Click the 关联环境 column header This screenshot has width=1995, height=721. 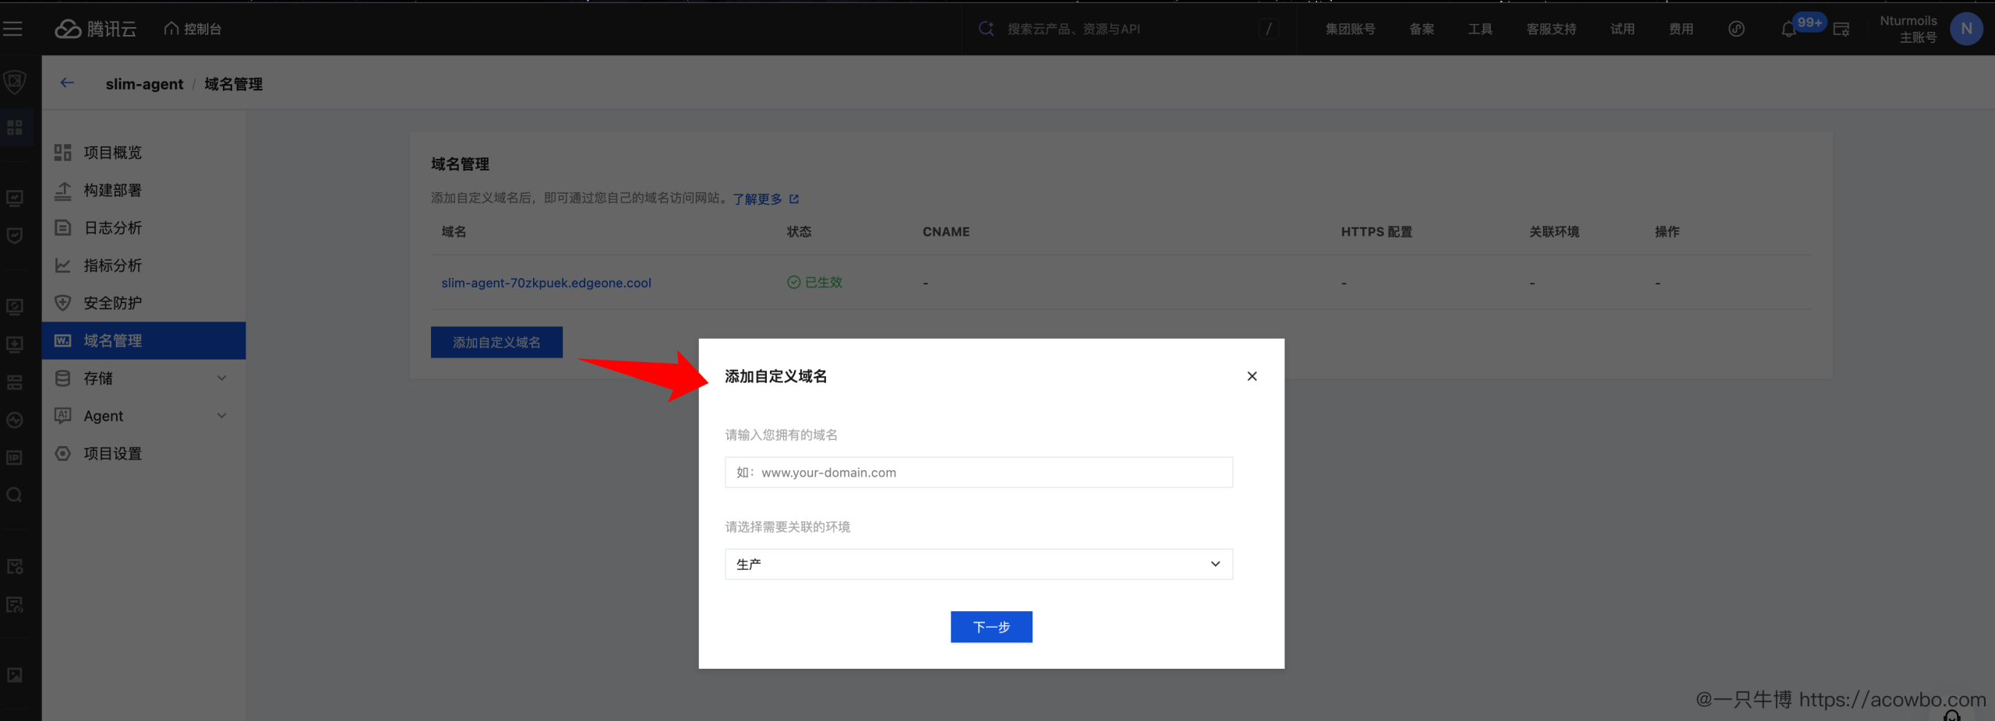pos(1554,232)
